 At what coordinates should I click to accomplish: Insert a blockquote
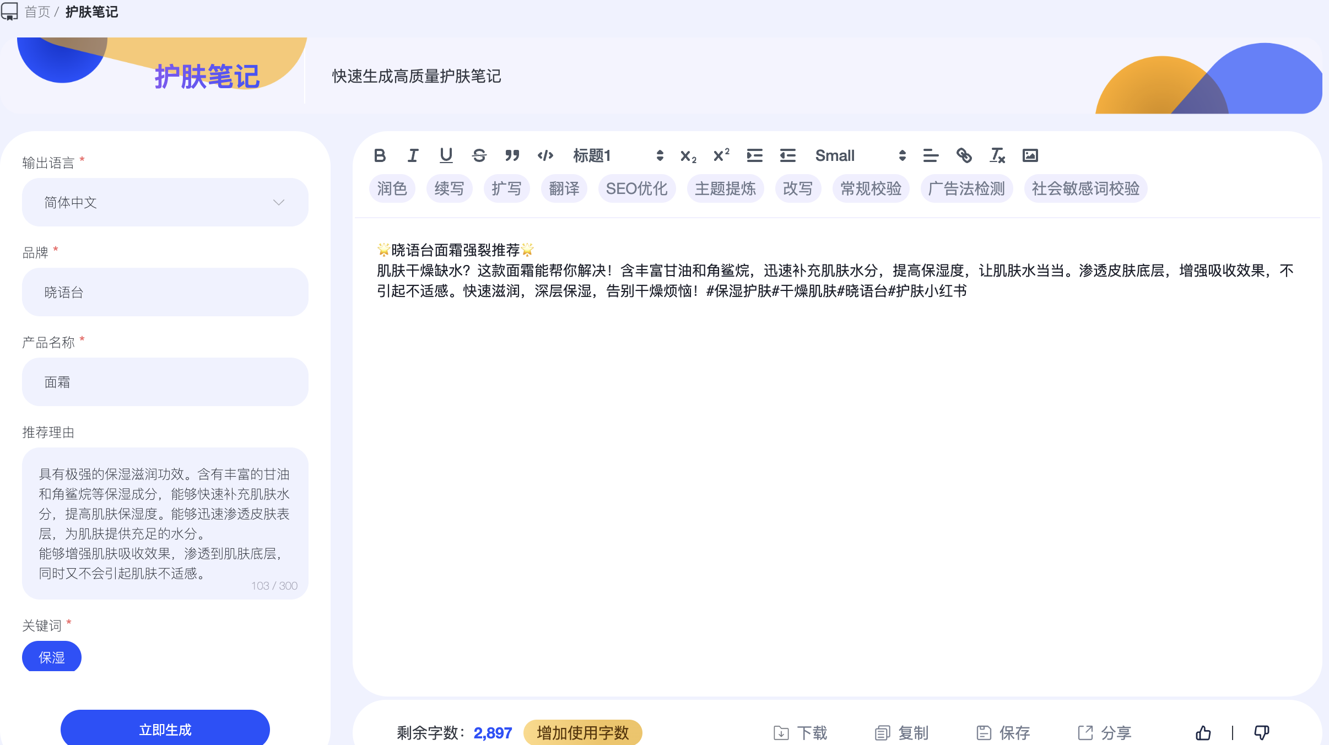512,155
